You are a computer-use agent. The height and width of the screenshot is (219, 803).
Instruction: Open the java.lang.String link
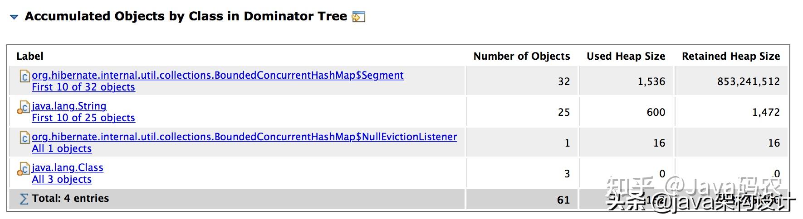(69, 106)
